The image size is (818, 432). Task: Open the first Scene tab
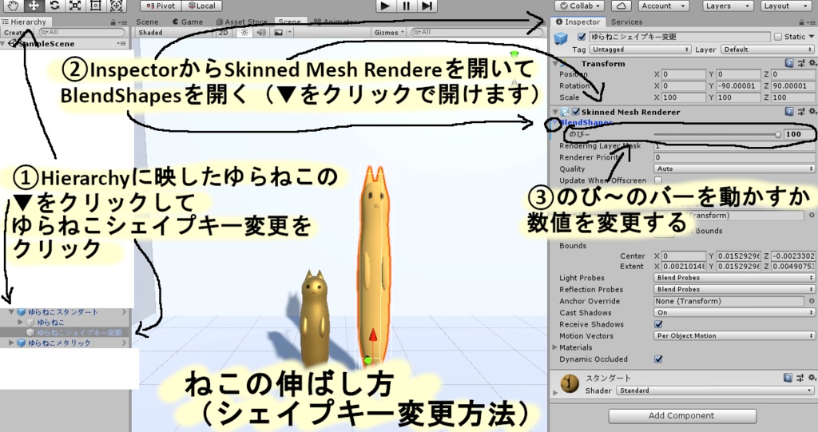tap(147, 22)
